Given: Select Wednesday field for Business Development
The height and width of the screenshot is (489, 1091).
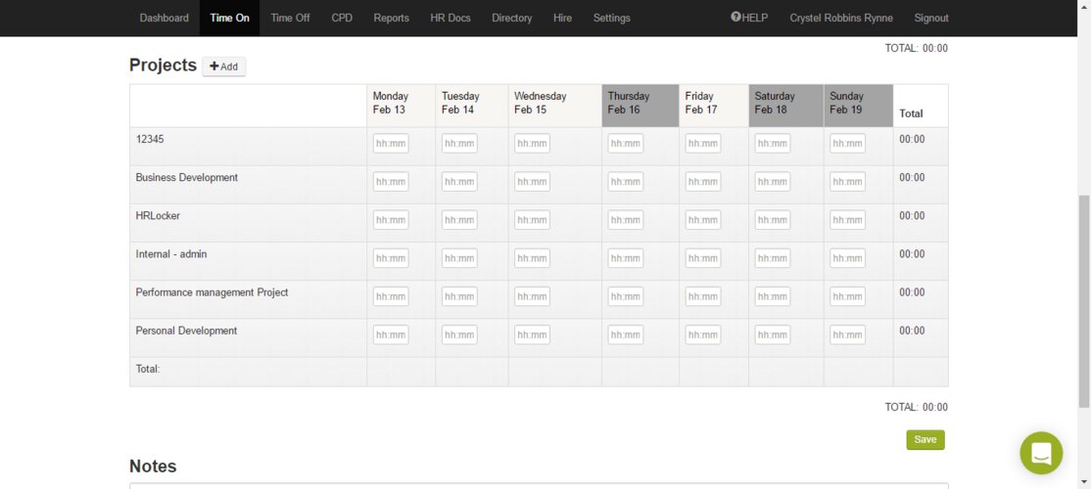Looking at the screenshot, I should 532,182.
